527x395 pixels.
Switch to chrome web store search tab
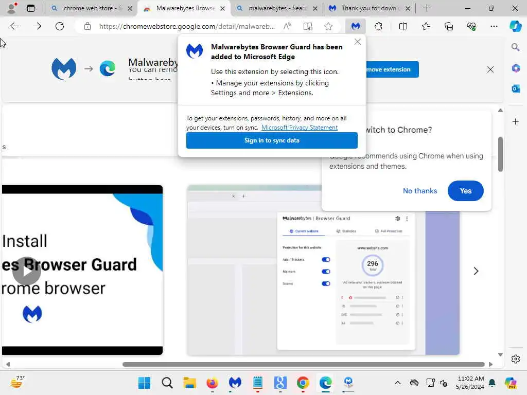(x=91, y=8)
